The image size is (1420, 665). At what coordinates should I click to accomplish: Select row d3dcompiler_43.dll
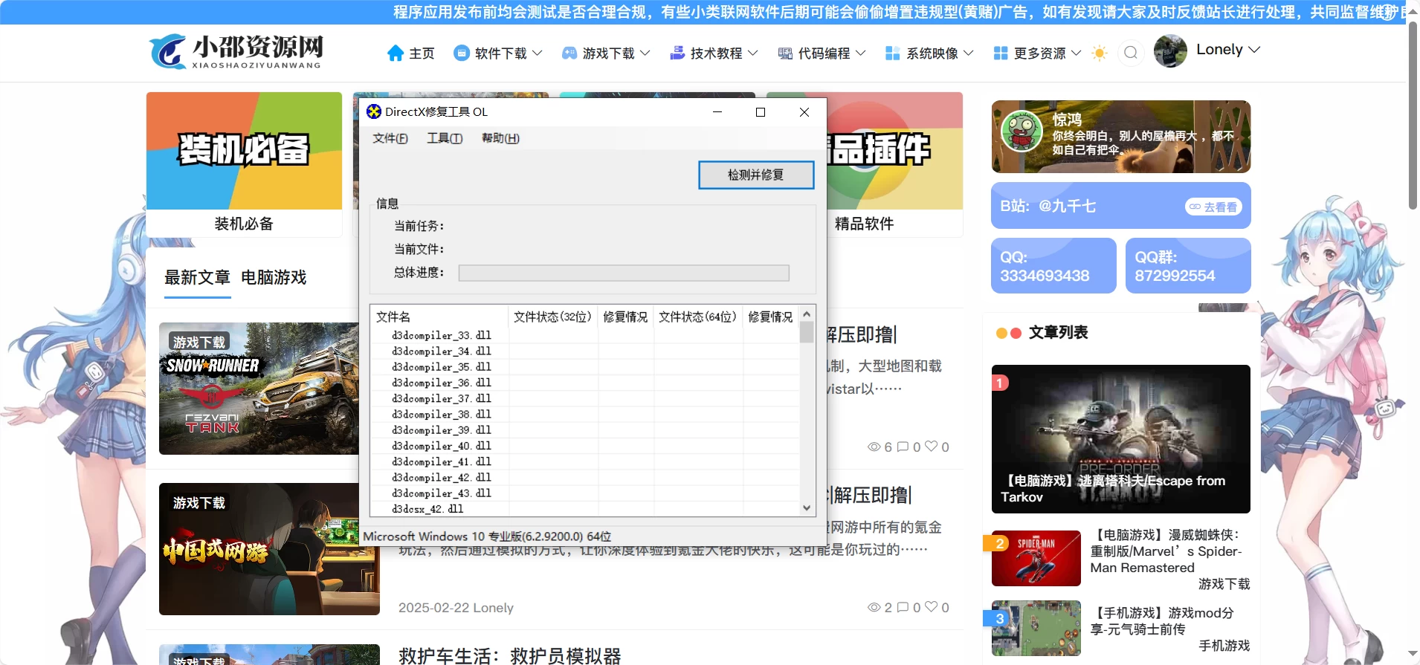tap(442, 493)
